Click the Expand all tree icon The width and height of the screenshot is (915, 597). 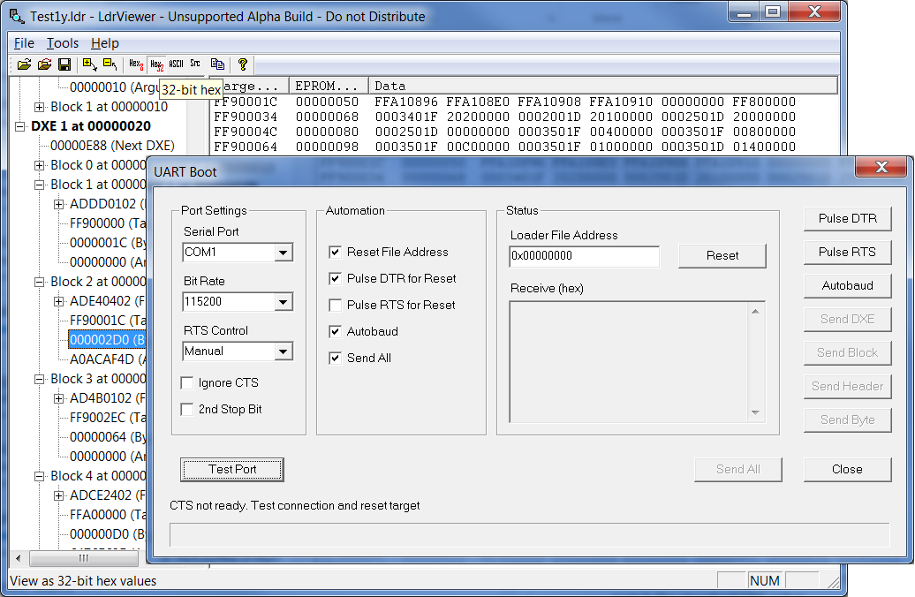click(90, 64)
